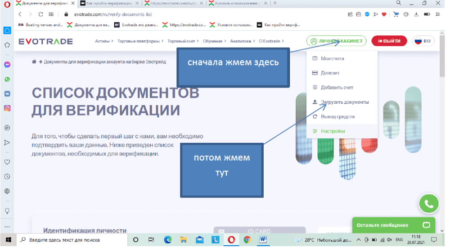Open WhatsApp from the Opera sidebar
The image size is (450, 247).
[7, 79]
